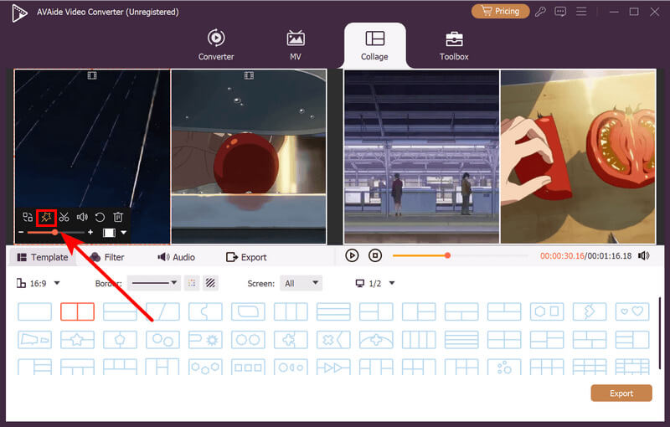The image size is (670, 427).
Task: Click the clip toolbar speaker audio icon
Action: (82, 218)
